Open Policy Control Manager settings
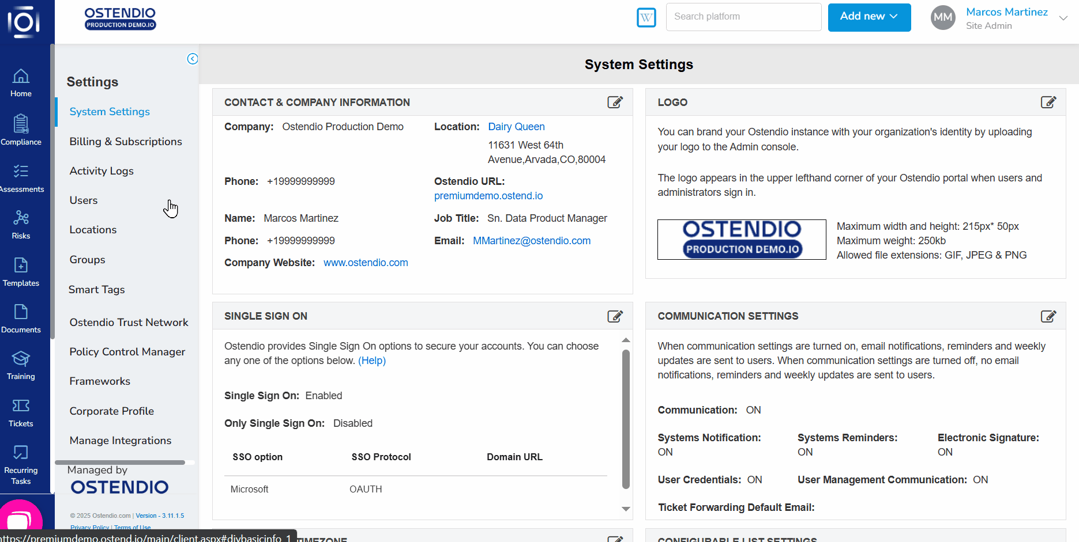This screenshot has width=1079, height=542. click(127, 351)
